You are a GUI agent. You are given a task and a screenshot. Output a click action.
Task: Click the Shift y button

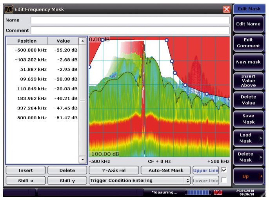[67, 181]
